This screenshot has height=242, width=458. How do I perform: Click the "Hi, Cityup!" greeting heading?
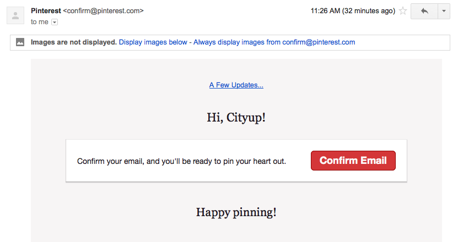pyautogui.click(x=236, y=118)
